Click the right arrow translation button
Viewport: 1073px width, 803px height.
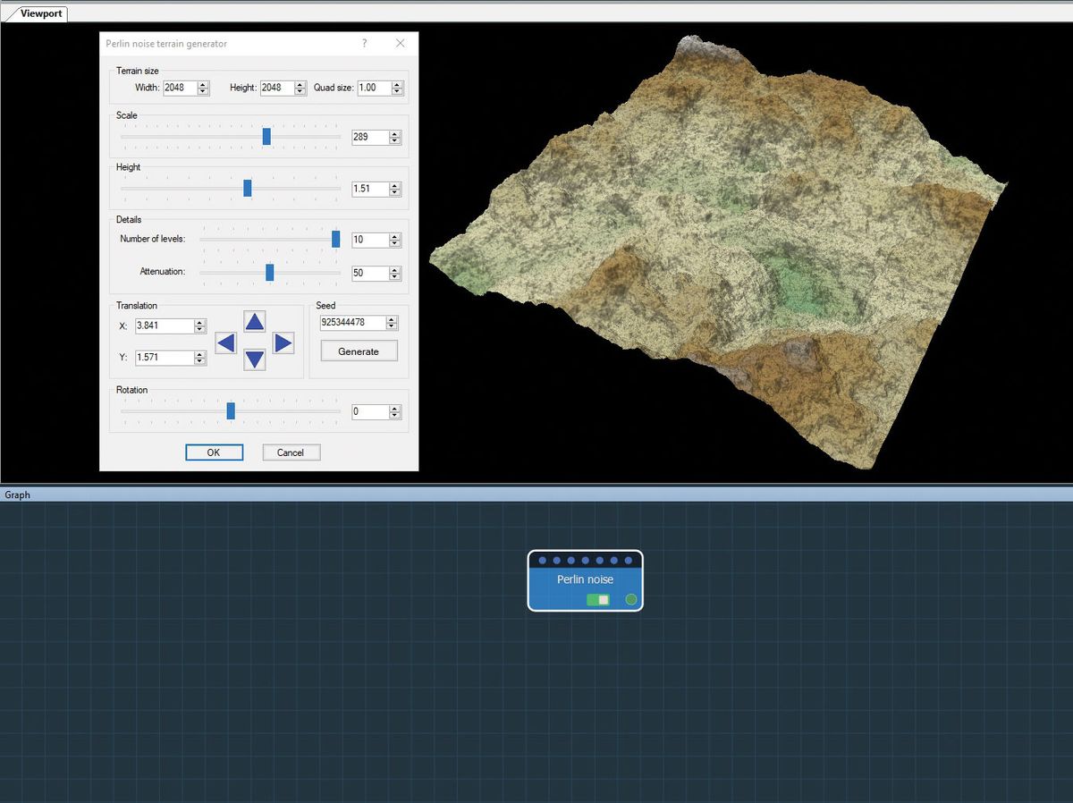point(283,342)
